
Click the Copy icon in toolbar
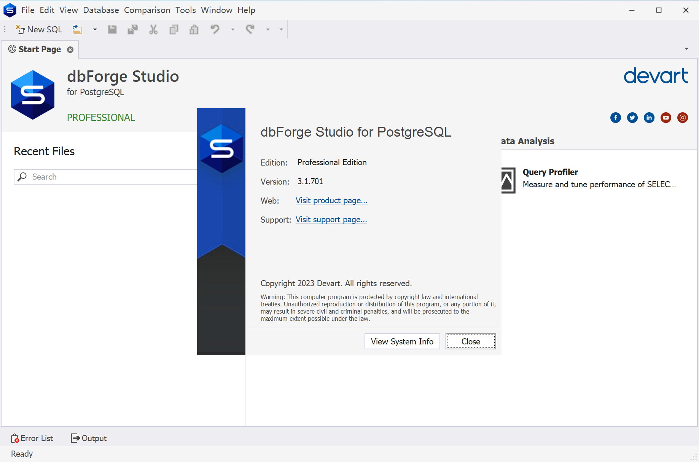(x=174, y=29)
